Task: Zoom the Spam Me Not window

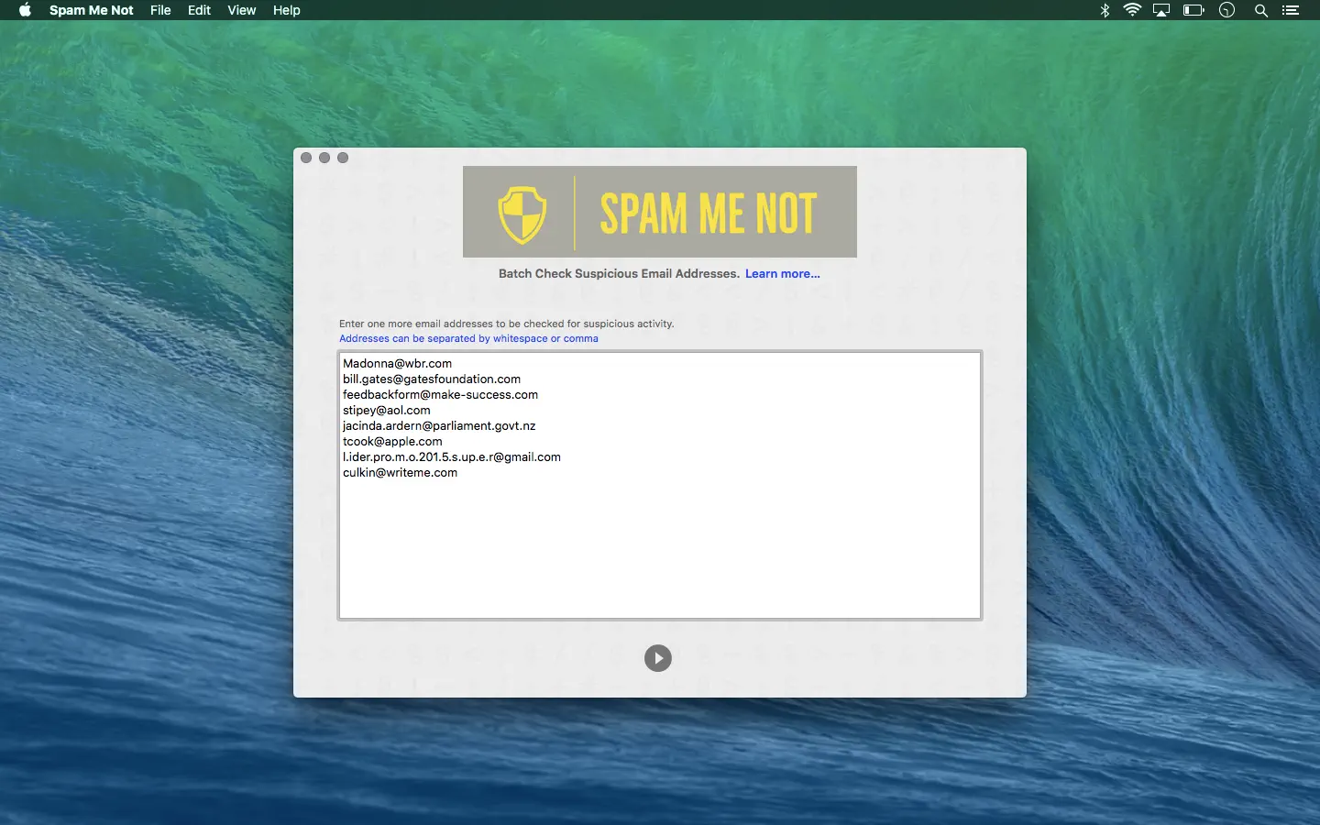Action: 343,158
